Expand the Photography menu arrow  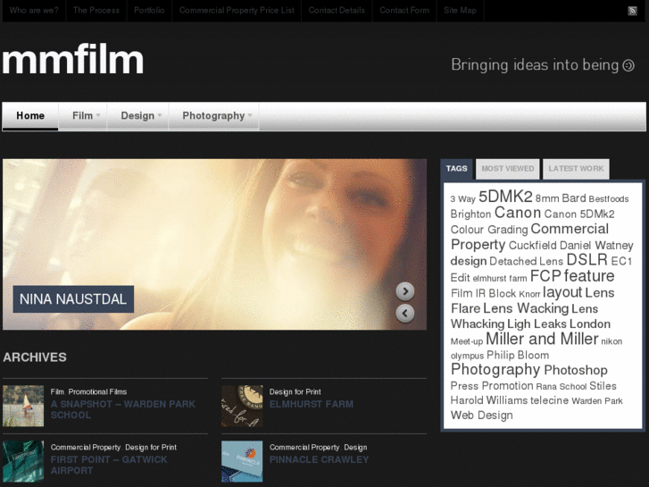point(250,115)
